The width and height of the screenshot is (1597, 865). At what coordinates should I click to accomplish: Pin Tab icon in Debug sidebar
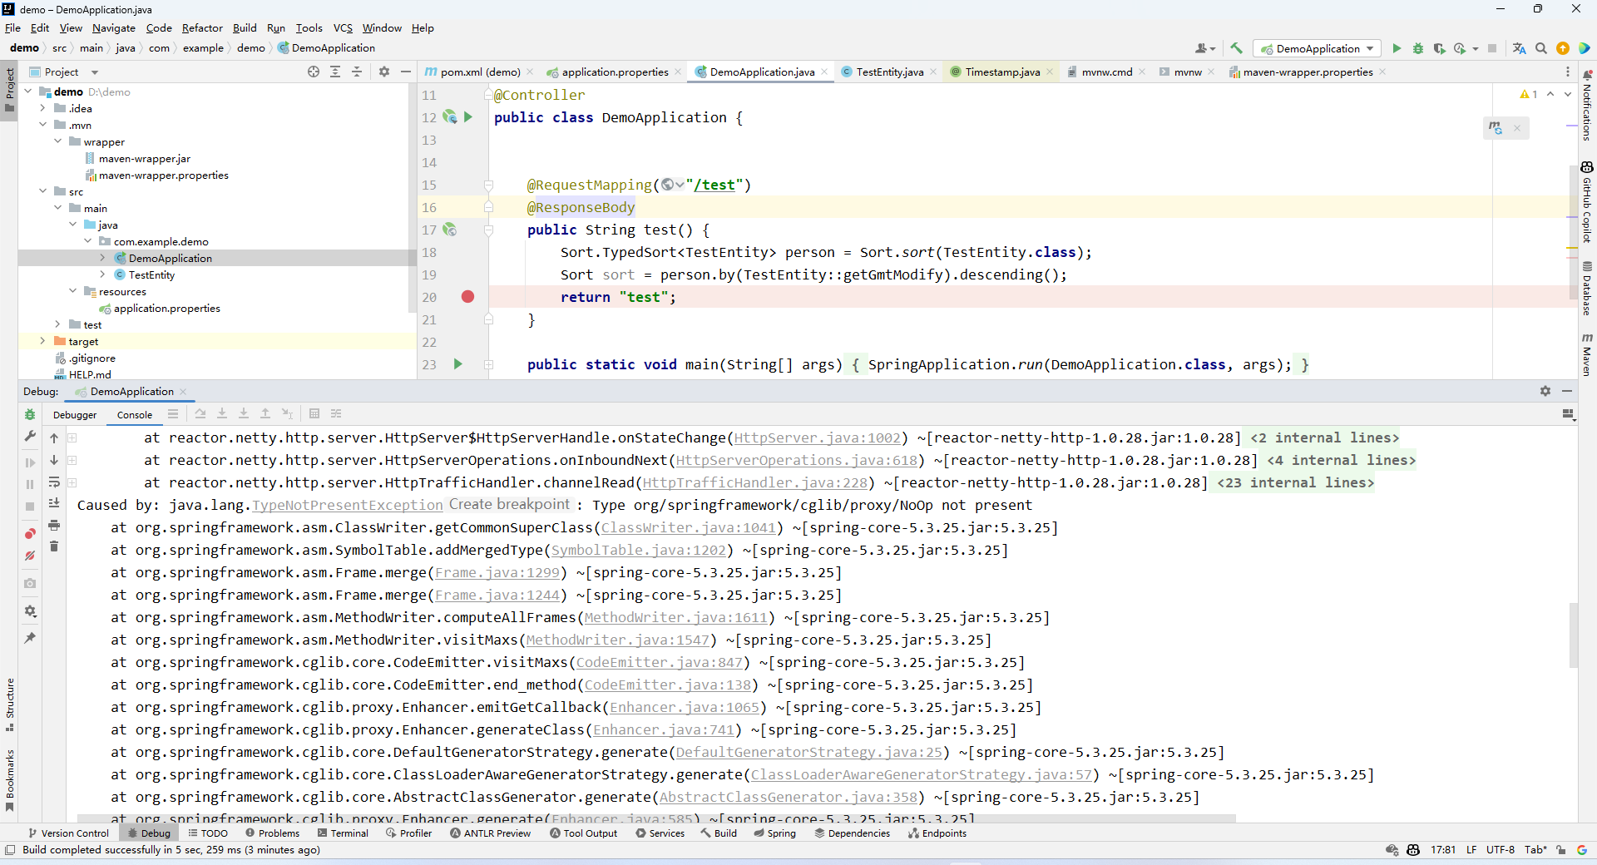(x=30, y=638)
